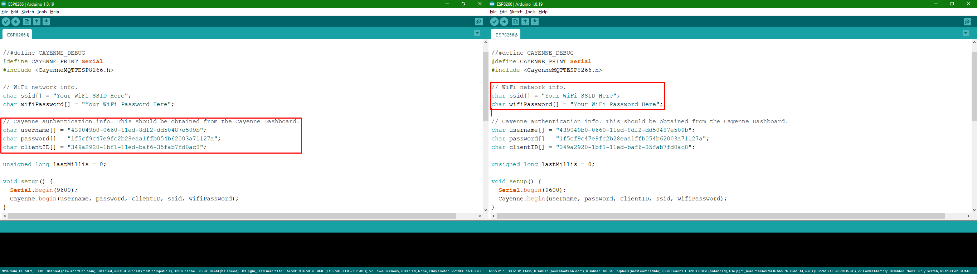Click Verify button in left Arduino window
This screenshot has width=977, height=274.
[x=6, y=21]
